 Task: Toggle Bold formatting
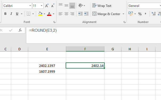coord(5,14)
